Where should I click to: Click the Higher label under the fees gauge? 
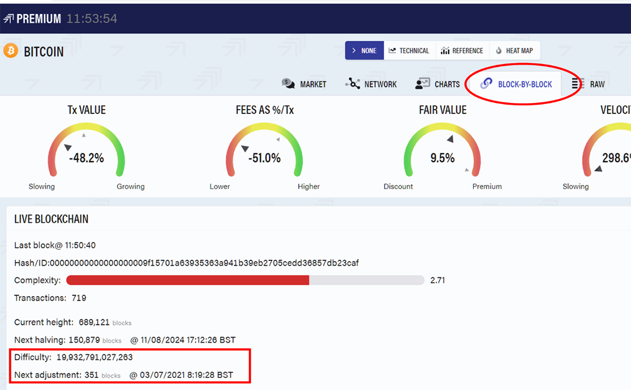tap(309, 187)
